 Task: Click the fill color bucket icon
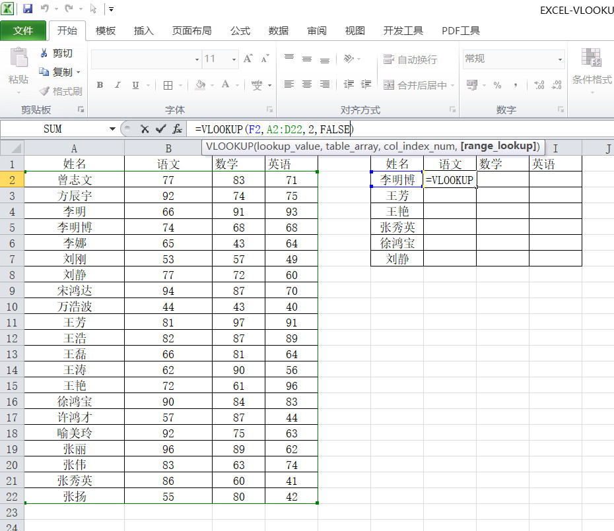click(201, 84)
